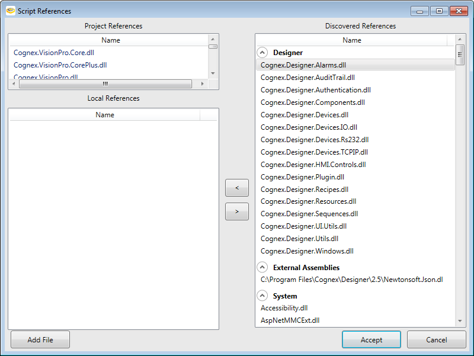Click the Discovered References Name column header

pyautogui.click(x=351, y=40)
